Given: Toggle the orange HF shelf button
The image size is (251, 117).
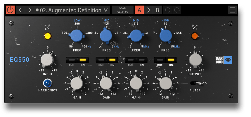Looking at the screenshot, I should [x=195, y=36].
